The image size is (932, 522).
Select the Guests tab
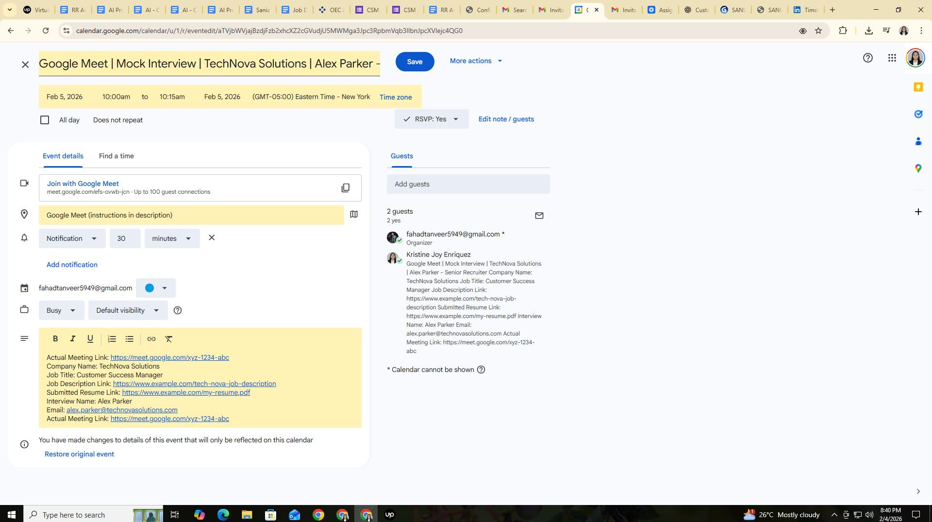(x=402, y=156)
